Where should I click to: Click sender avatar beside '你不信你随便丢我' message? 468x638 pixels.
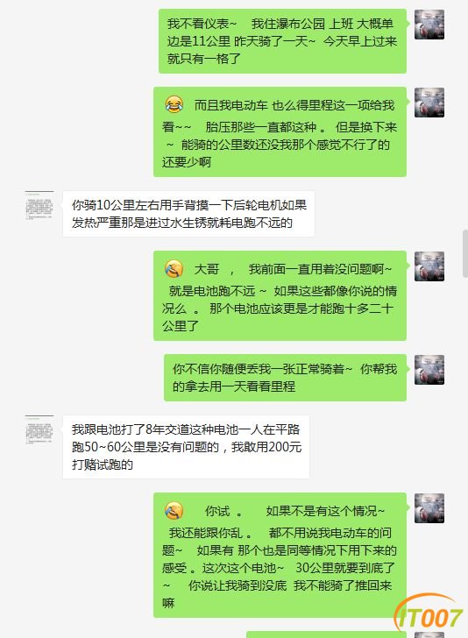[429, 370]
